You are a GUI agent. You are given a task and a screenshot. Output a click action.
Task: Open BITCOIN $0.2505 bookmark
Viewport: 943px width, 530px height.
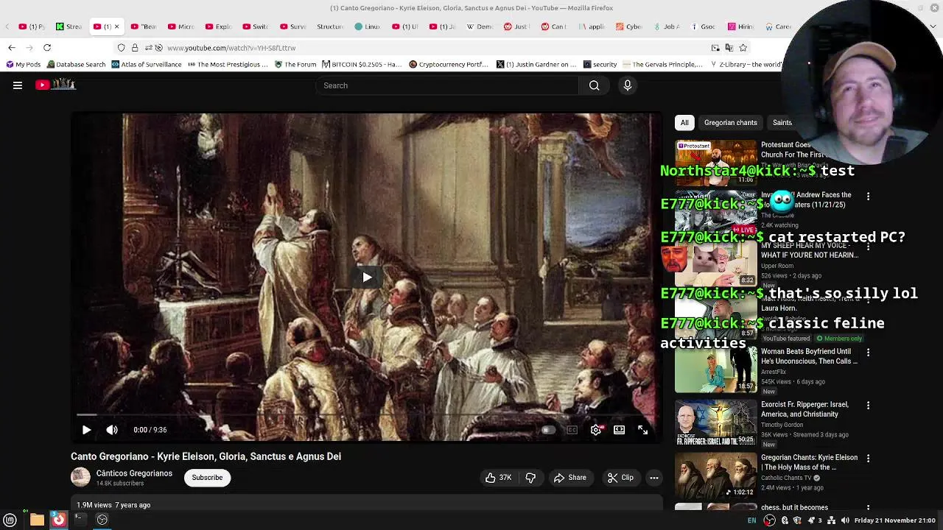[362, 65]
